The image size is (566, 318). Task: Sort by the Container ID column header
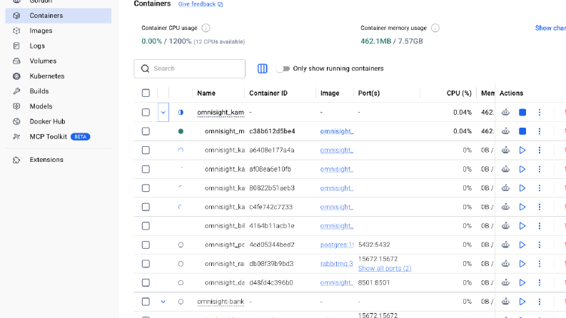tap(268, 93)
